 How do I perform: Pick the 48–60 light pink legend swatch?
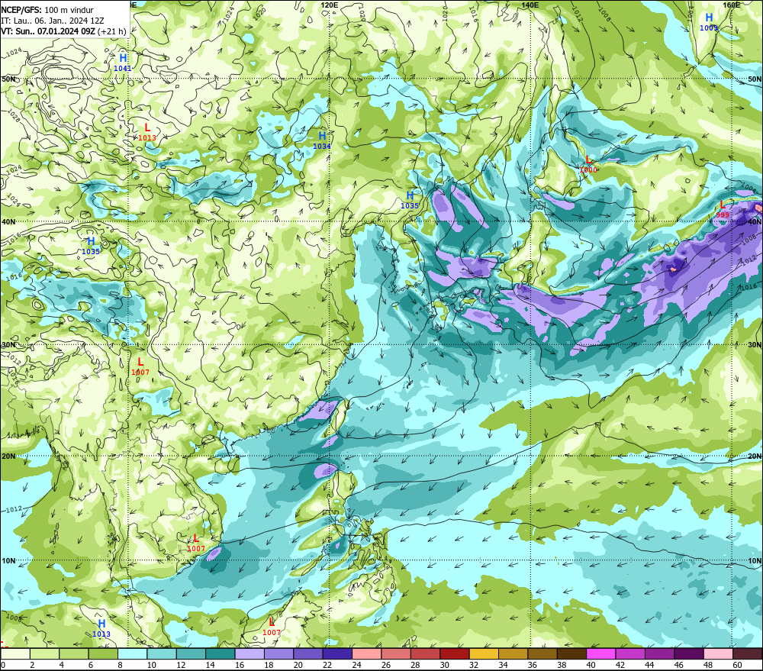[x=718, y=653]
